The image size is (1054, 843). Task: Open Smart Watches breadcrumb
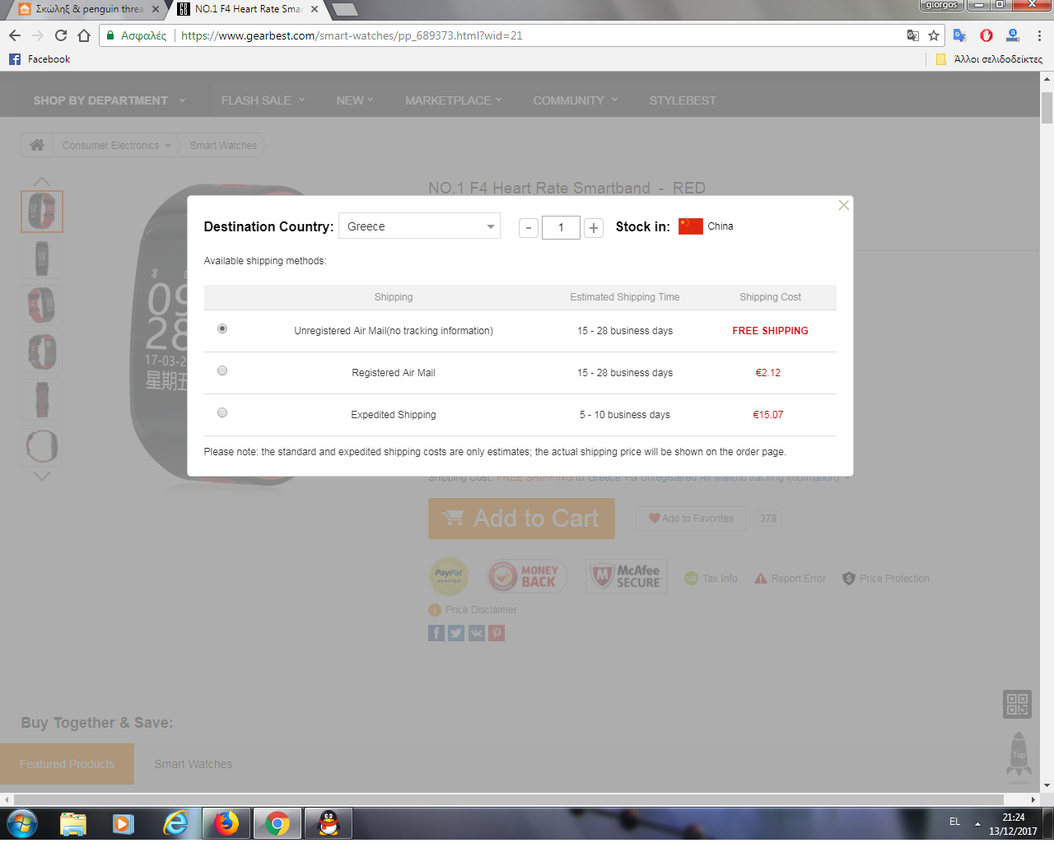[223, 146]
